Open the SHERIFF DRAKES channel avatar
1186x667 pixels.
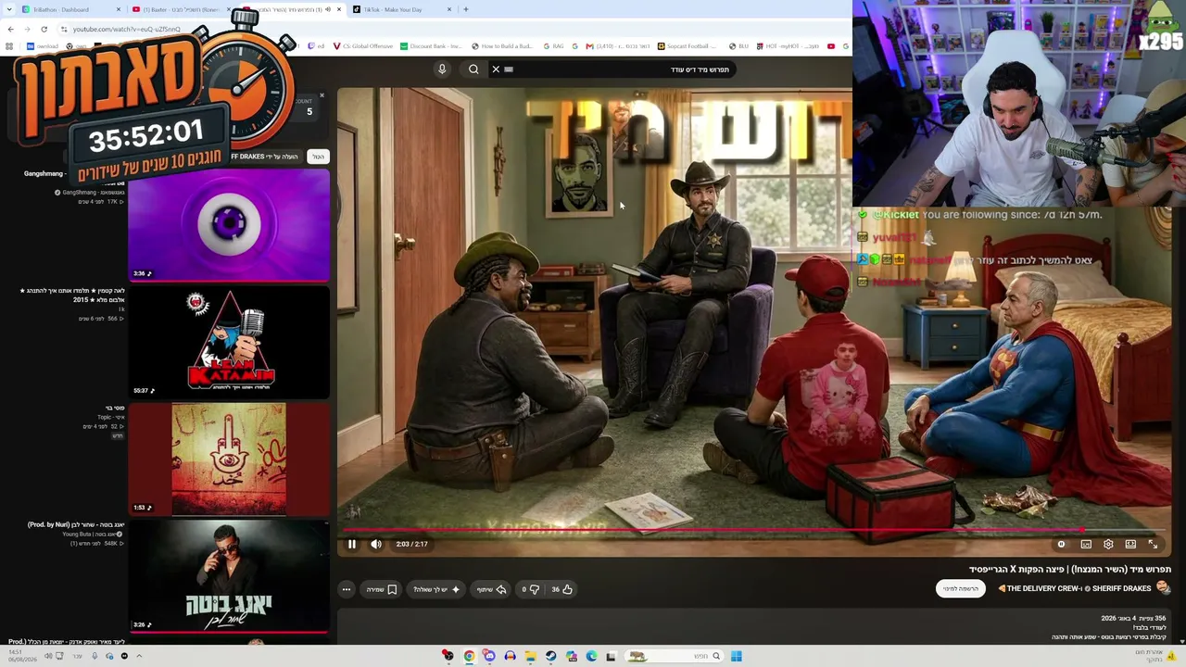pyautogui.click(x=1164, y=588)
